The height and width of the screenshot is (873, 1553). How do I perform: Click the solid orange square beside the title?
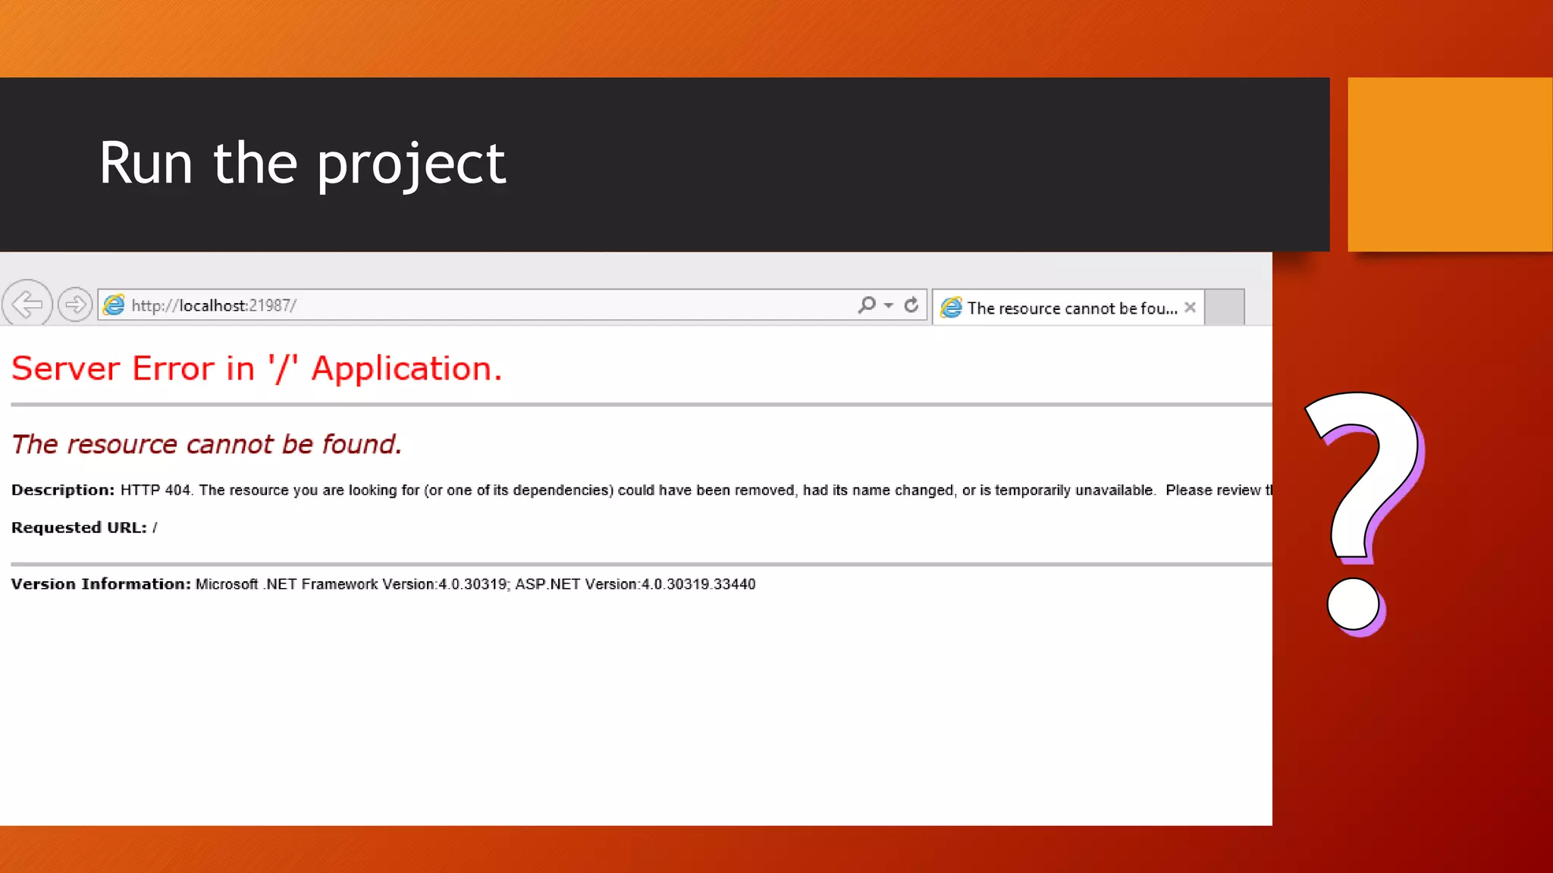pyautogui.click(x=1449, y=164)
